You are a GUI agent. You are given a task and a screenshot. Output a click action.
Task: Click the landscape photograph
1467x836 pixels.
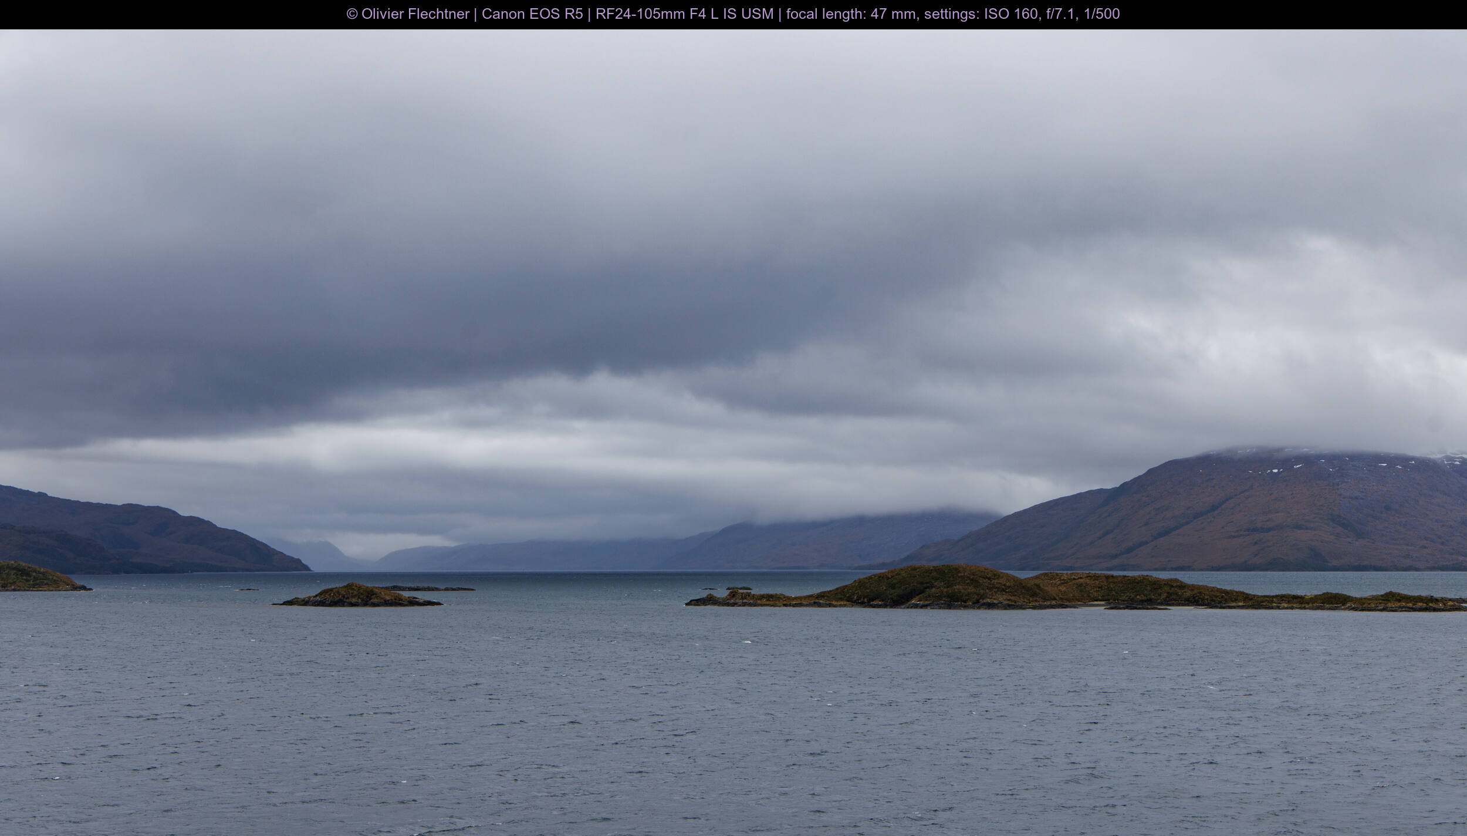point(733,433)
